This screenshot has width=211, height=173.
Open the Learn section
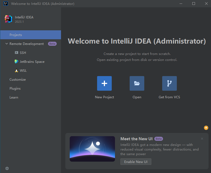(31, 97)
